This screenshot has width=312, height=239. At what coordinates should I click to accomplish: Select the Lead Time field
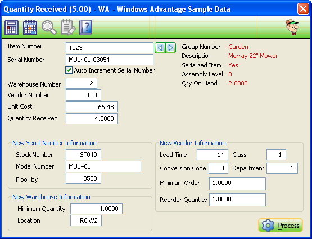pos(212,155)
